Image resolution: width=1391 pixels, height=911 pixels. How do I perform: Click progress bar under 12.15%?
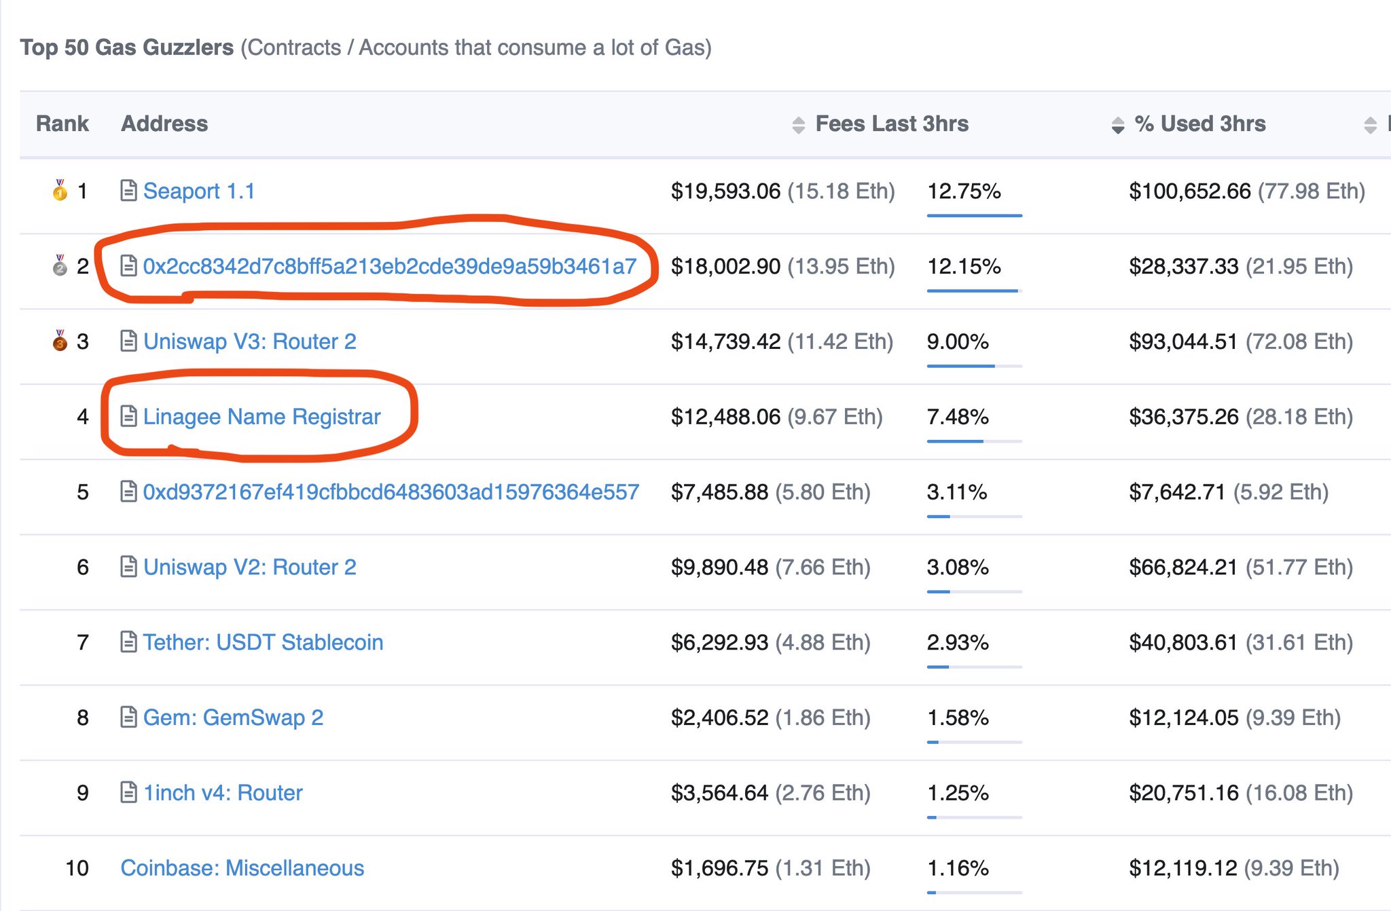point(975,291)
